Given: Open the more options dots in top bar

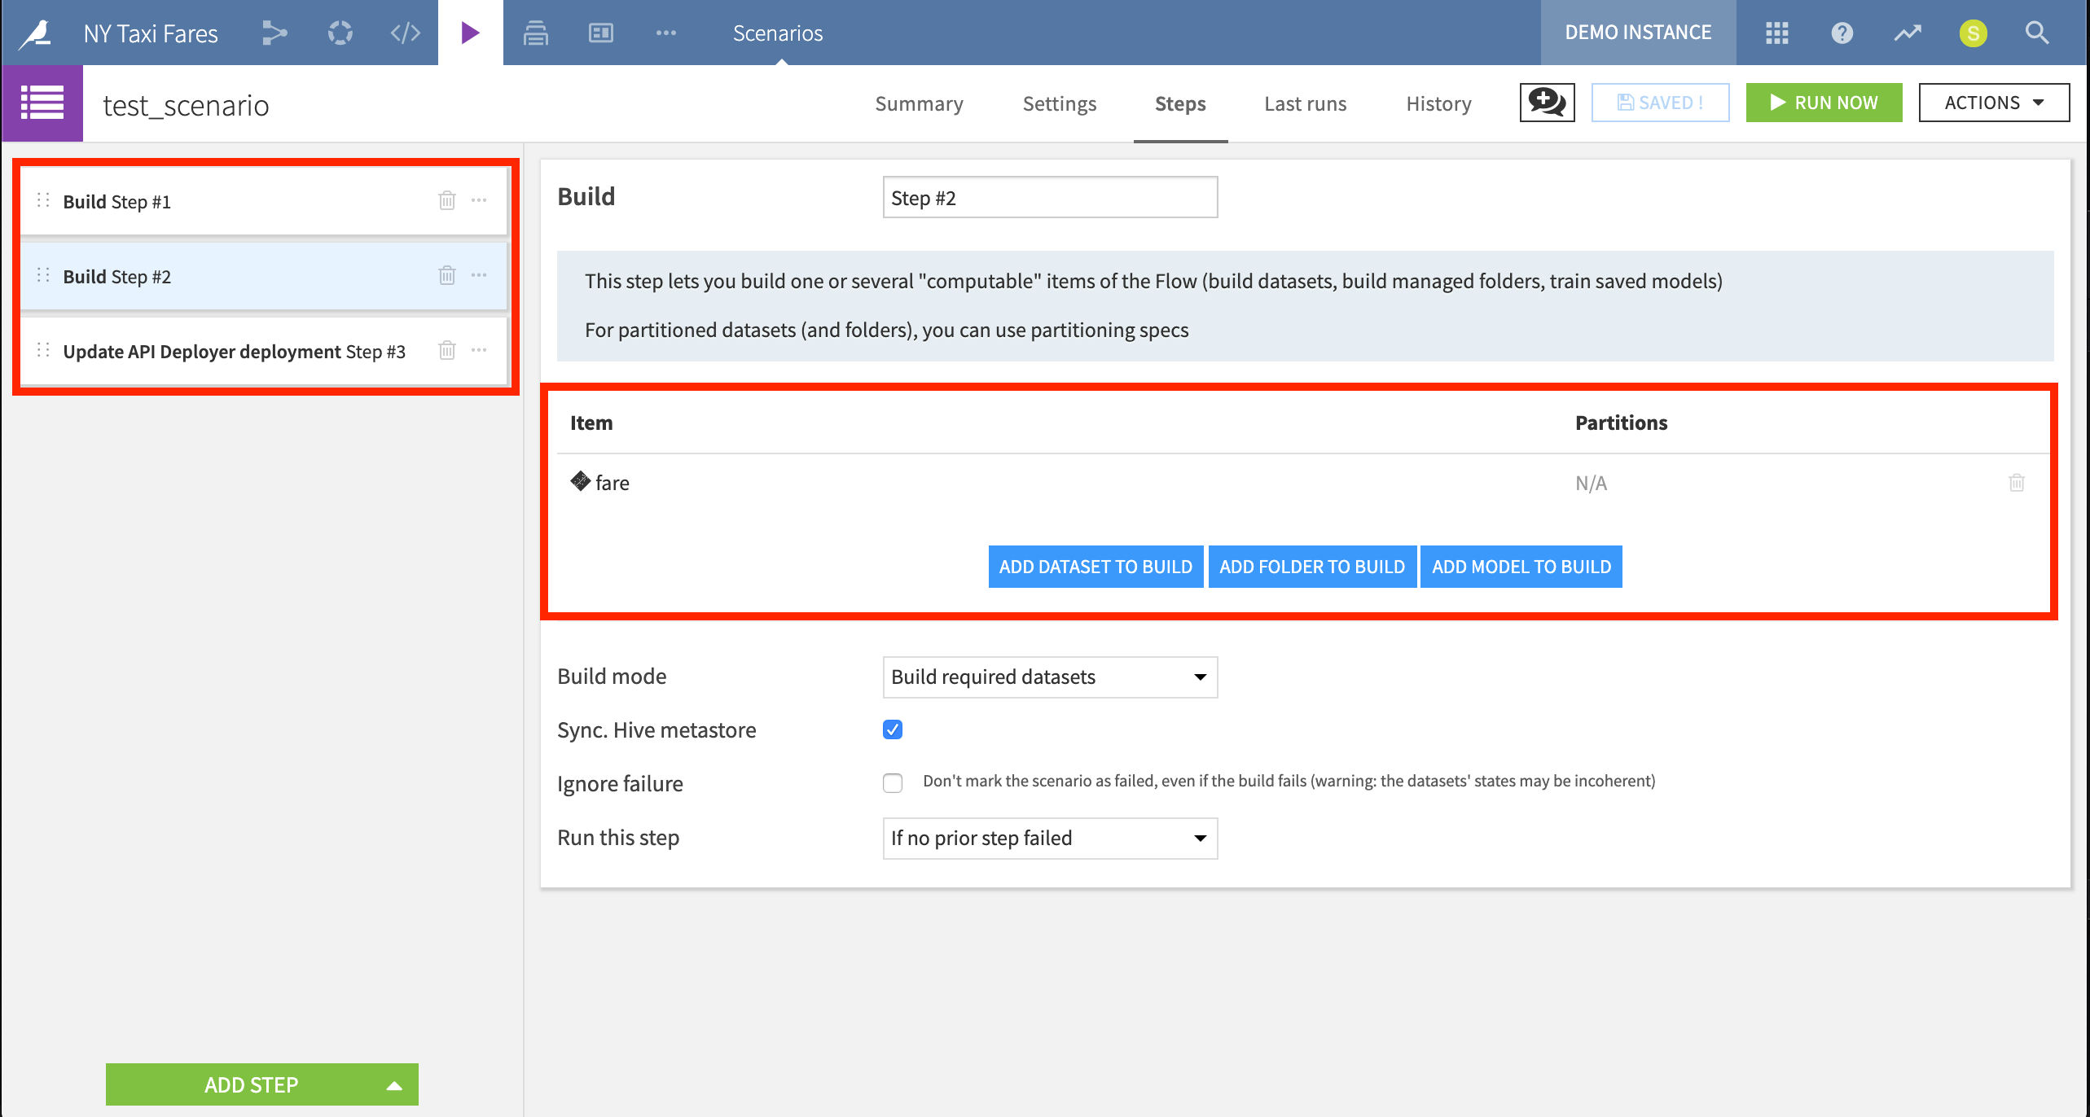Looking at the screenshot, I should 665,33.
